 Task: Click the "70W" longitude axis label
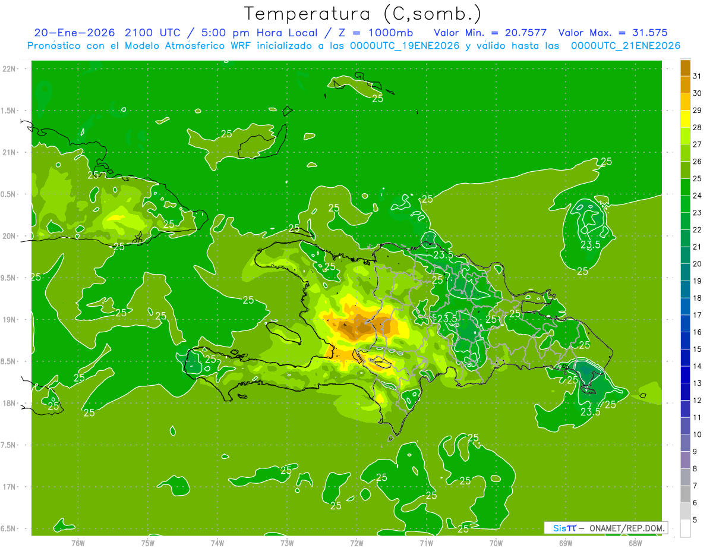[x=496, y=543]
